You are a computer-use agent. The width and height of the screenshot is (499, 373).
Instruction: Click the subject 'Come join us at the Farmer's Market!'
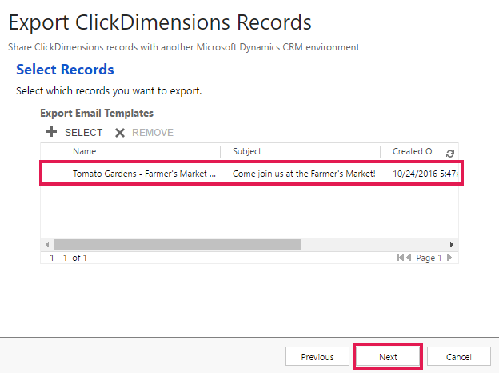click(x=304, y=174)
